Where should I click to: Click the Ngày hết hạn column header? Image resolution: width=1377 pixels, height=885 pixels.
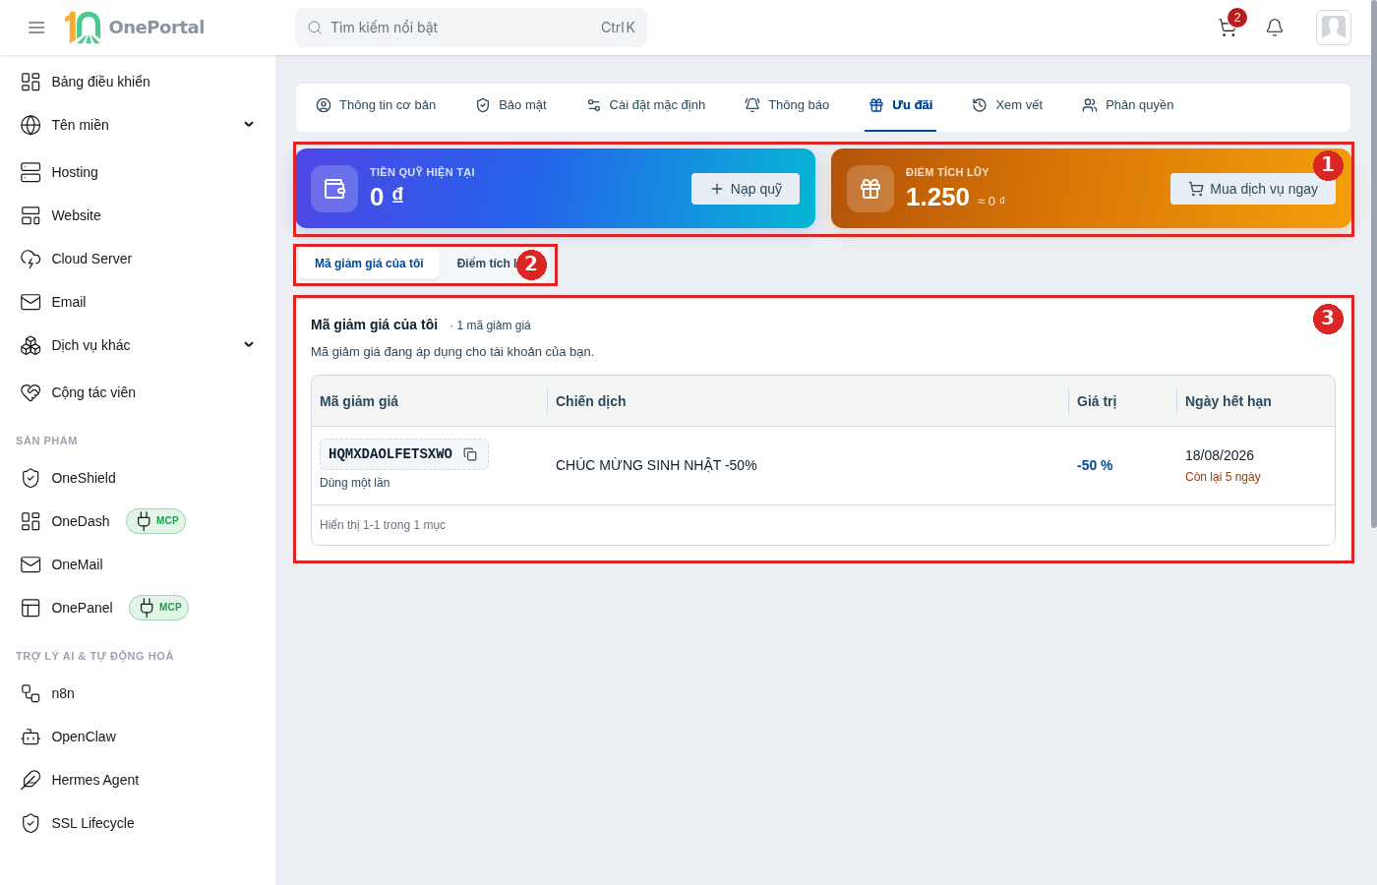[1256, 401]
